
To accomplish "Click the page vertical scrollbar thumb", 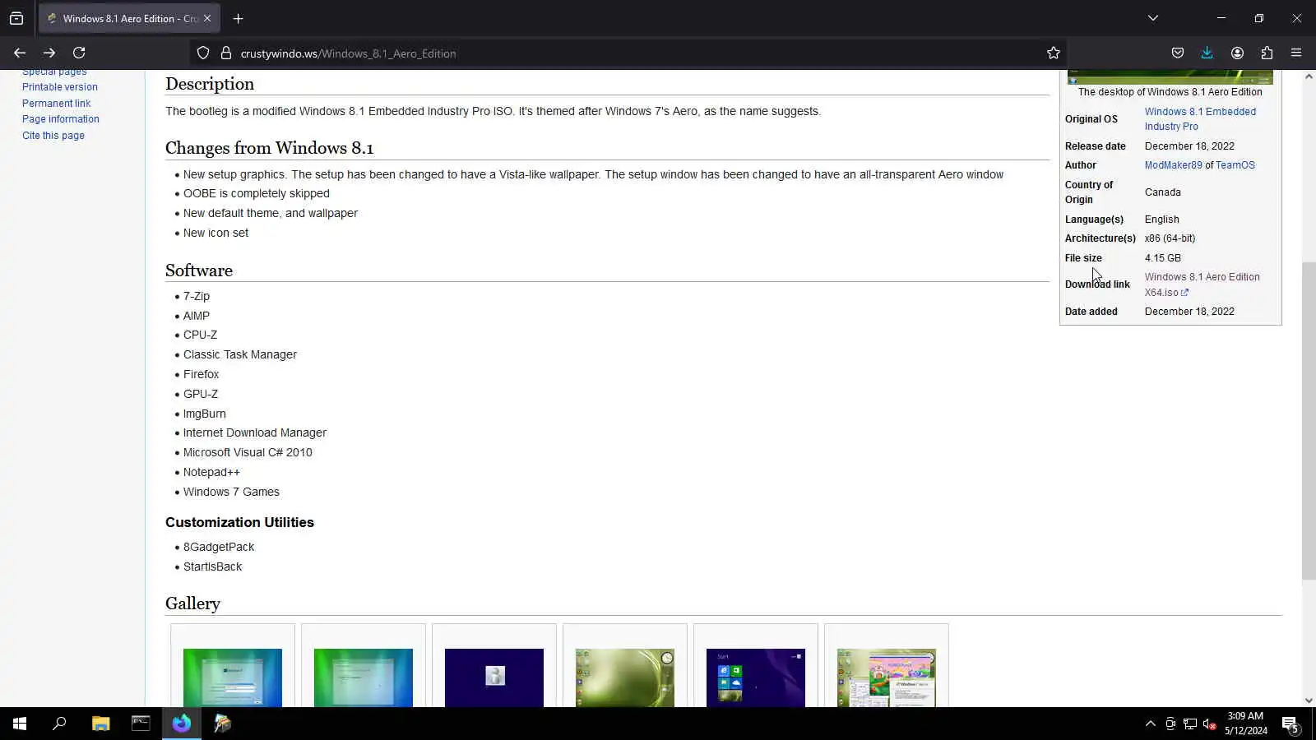I will [x=1309, y=421].
